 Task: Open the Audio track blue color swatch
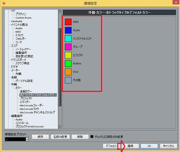click(68, 30)
